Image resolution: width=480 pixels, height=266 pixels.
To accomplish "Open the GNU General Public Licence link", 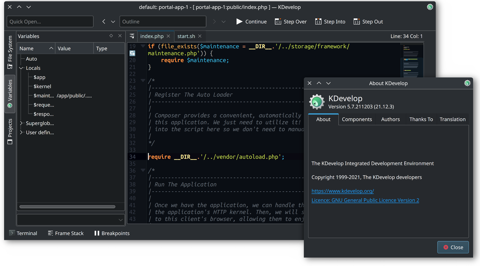I will pyautogui.click(x=365, y=200).
